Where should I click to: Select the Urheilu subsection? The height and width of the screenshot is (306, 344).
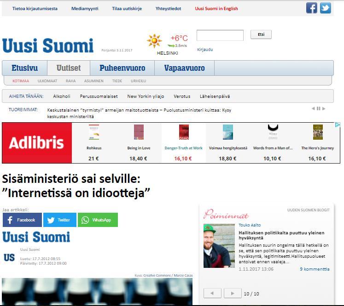point(138,81)
